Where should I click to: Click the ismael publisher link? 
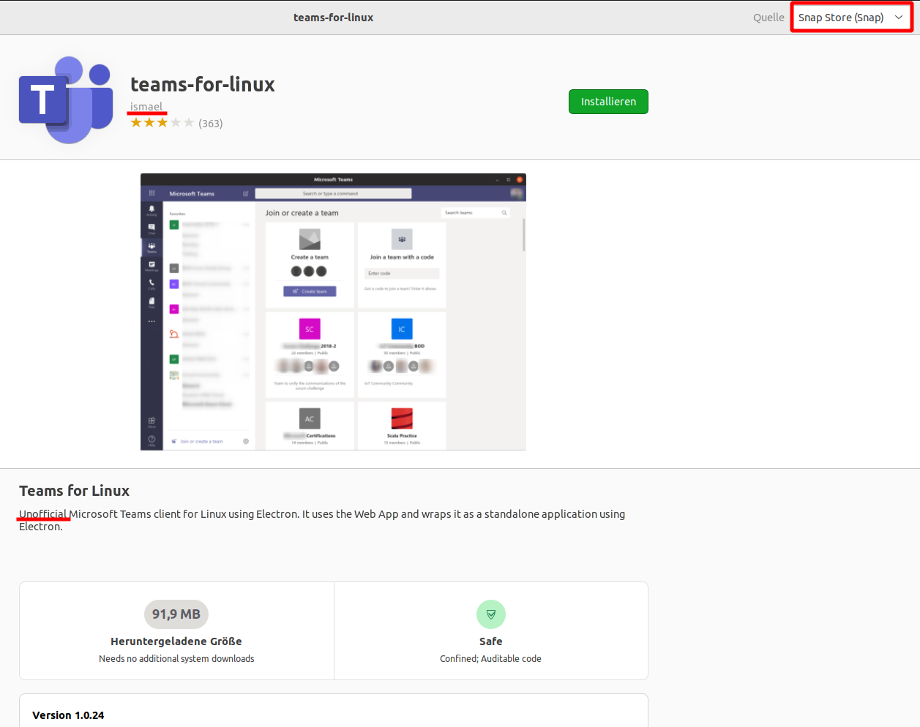(x=146, y=107)
